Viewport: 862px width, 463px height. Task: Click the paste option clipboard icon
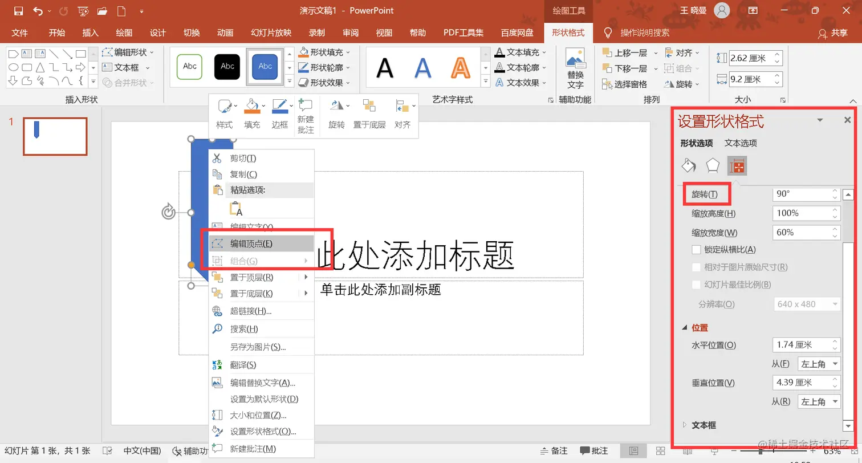coord(235,208)
